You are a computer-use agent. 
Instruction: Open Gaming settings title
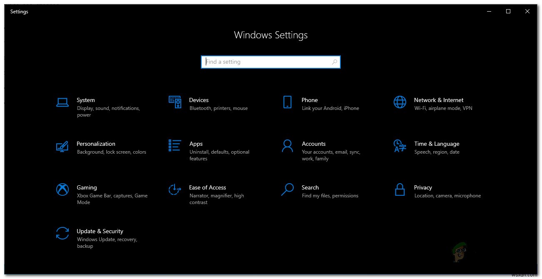tap(87, 187)
